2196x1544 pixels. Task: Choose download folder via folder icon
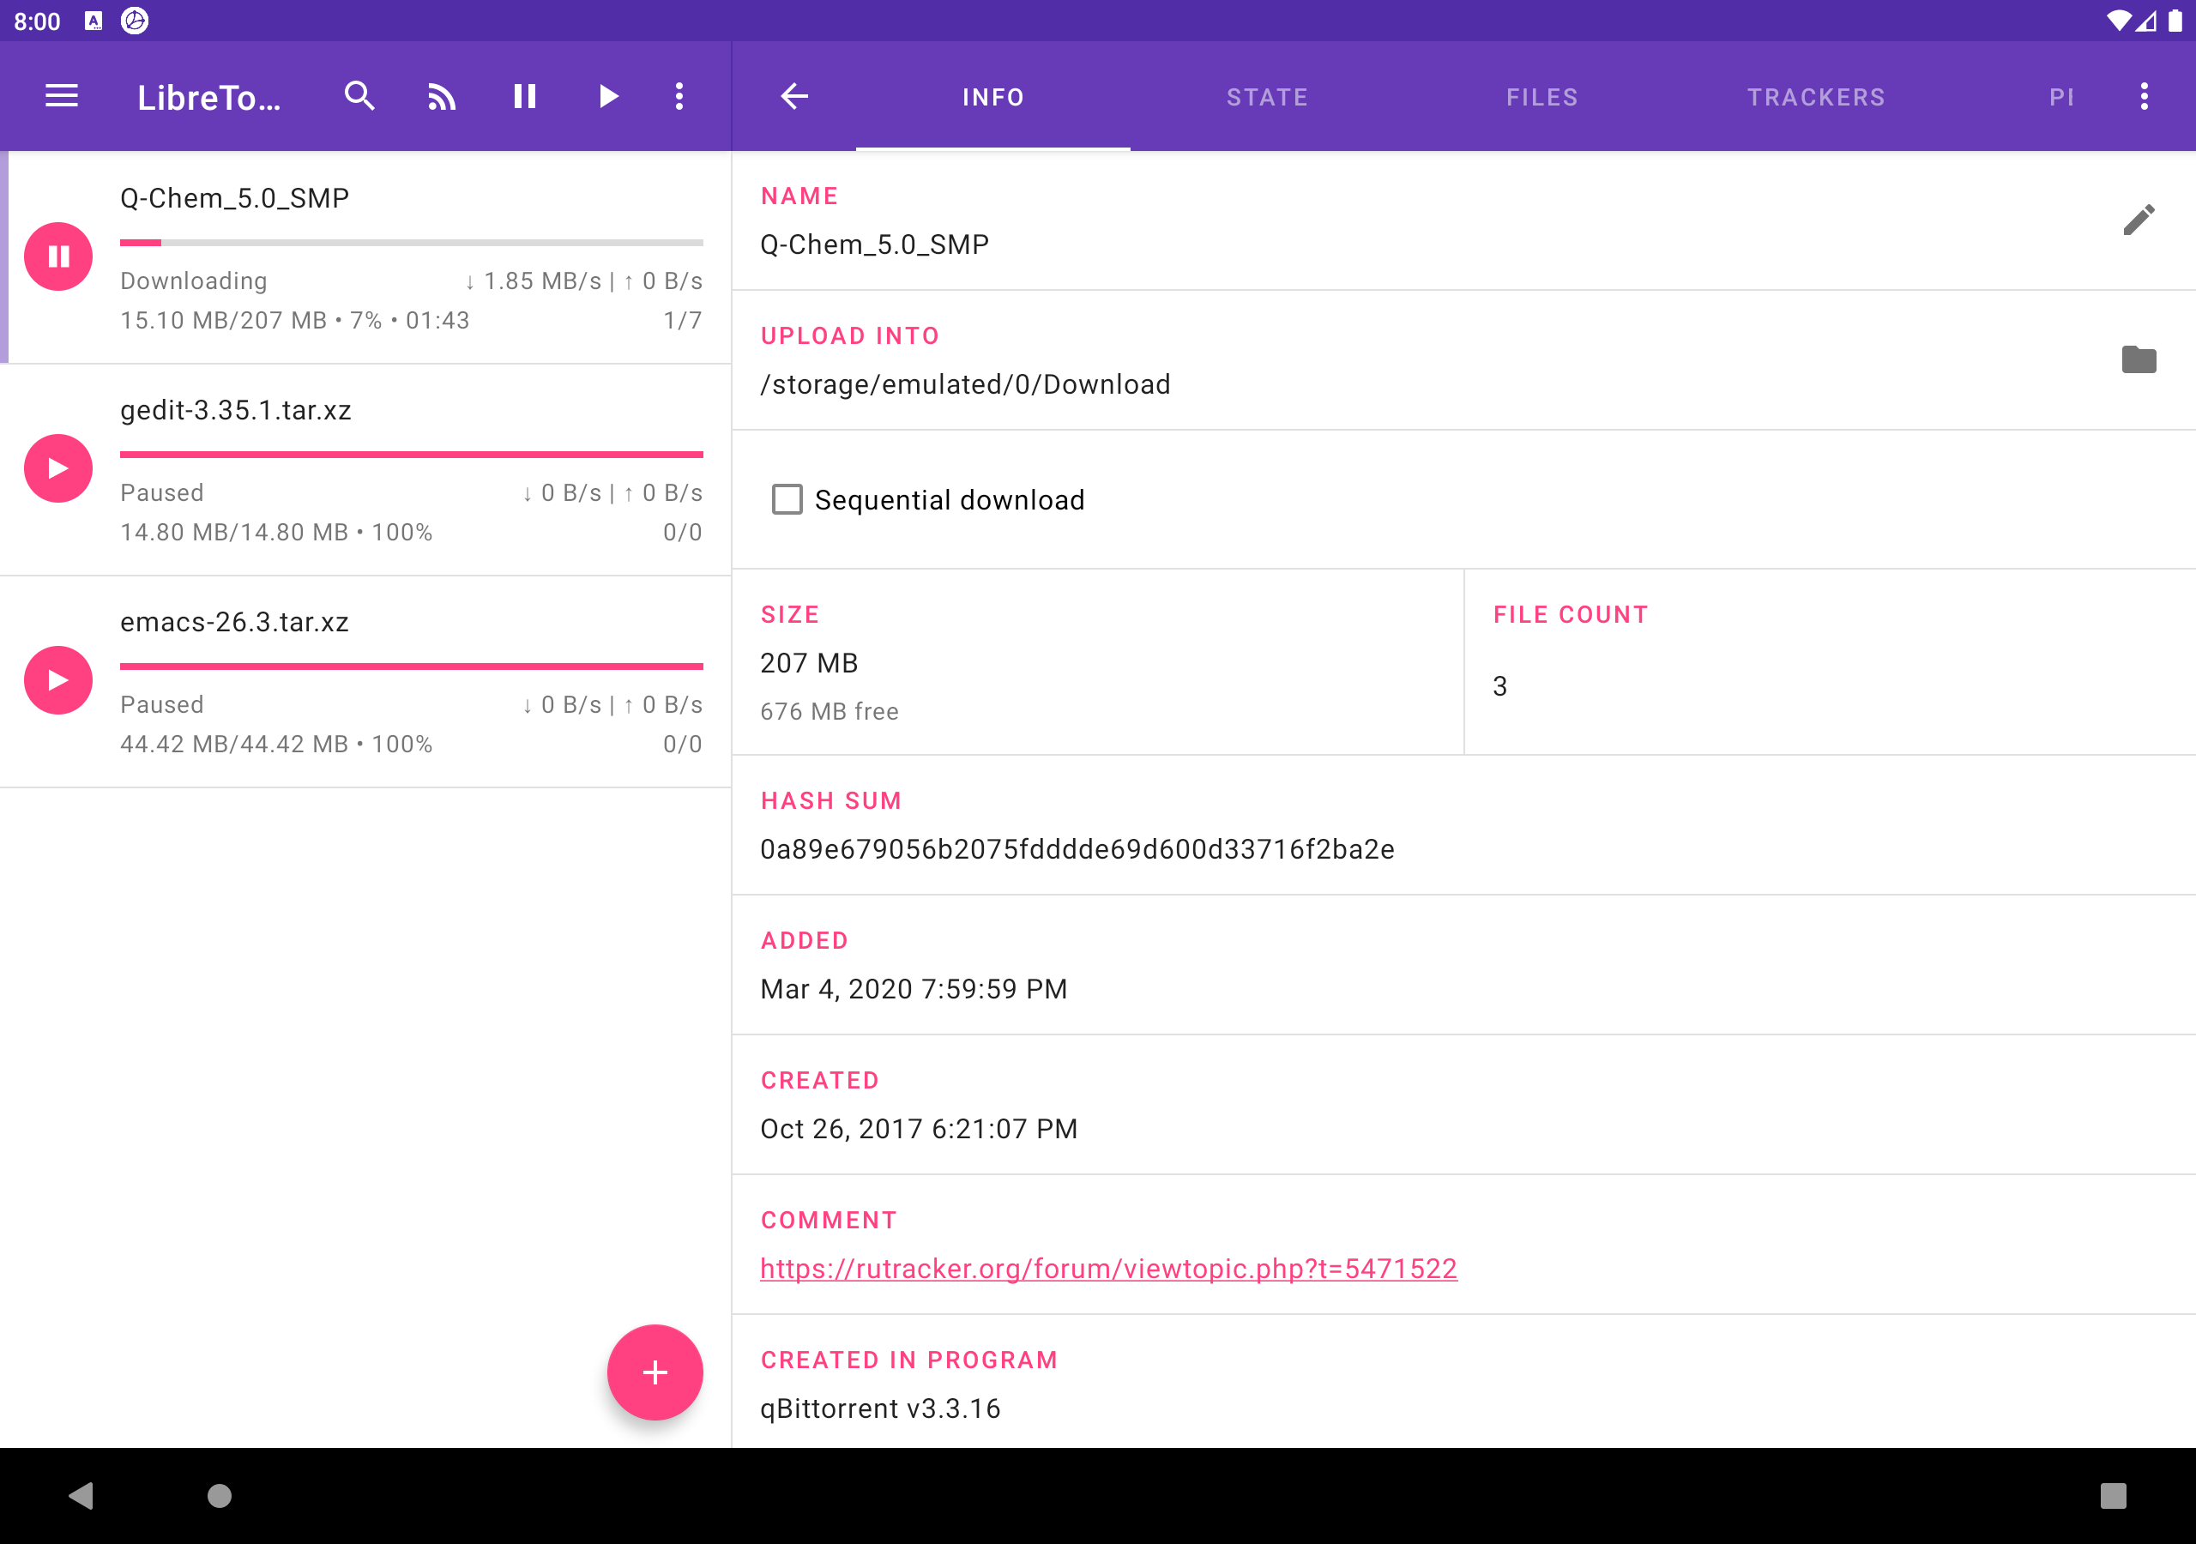(x=2139, y=359)
